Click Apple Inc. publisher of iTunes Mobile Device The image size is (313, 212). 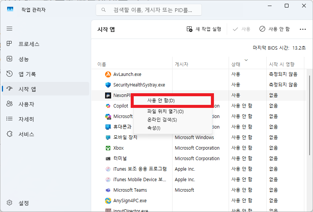click(x=185, y=180)
